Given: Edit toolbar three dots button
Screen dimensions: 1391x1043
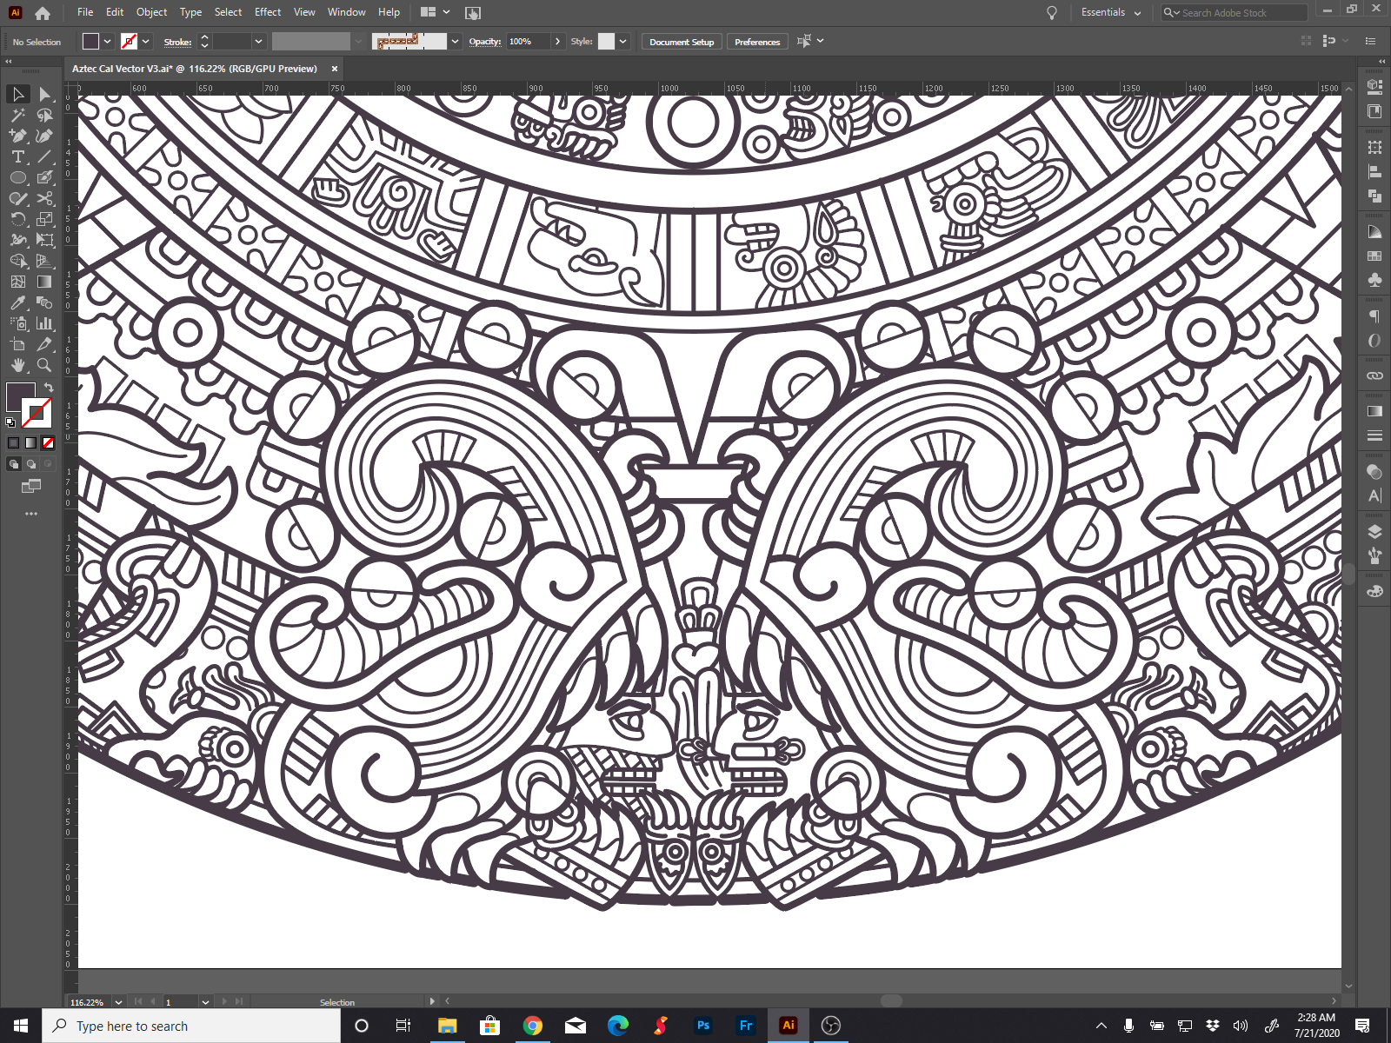Looking at the screenshot, I should [x=31, y=514].
